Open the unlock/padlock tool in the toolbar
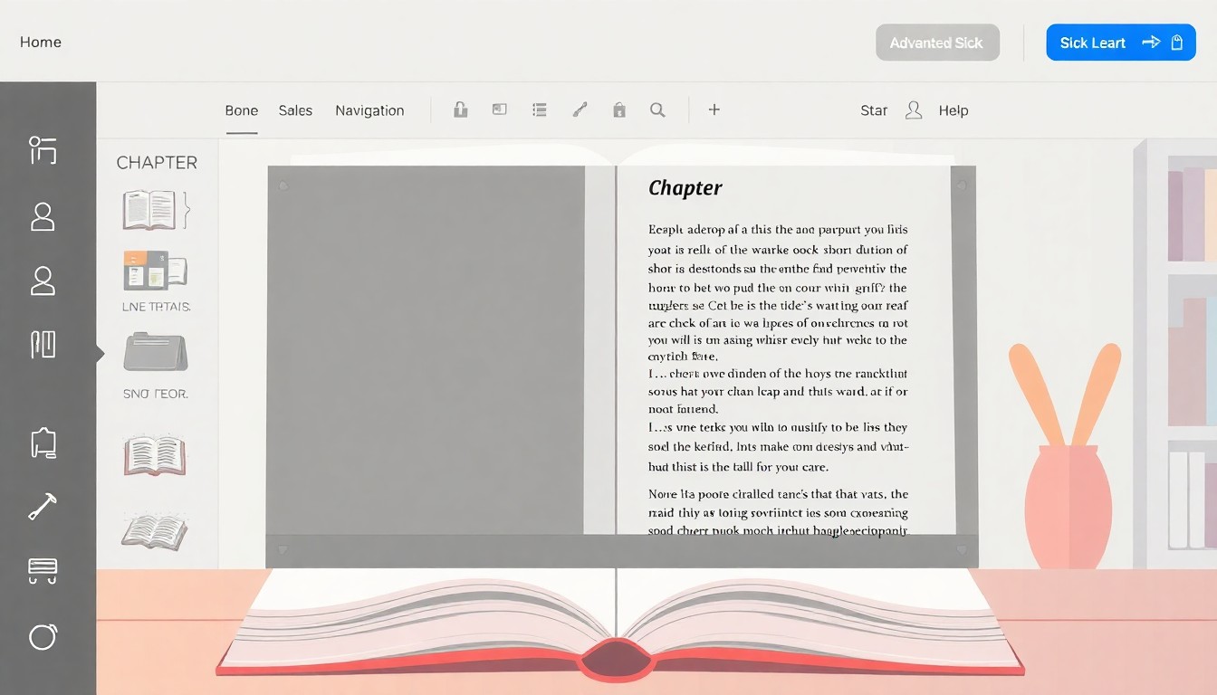 [460, 109]
